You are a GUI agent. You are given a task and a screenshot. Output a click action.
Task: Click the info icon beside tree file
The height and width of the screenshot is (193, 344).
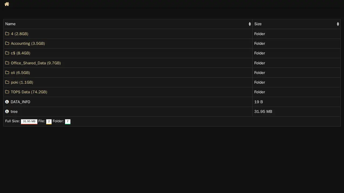7,112
